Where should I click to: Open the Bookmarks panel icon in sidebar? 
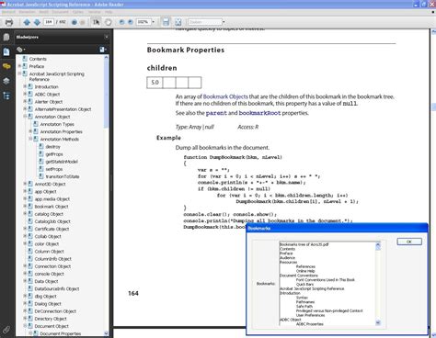(6, 51)
